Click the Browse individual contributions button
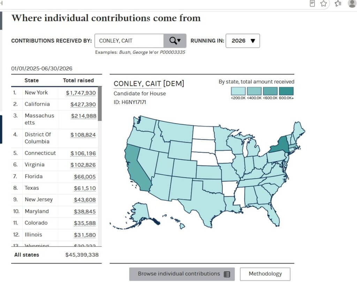This screenshot has height=287, width=357. pyautogui.click(x=182, y=274)
